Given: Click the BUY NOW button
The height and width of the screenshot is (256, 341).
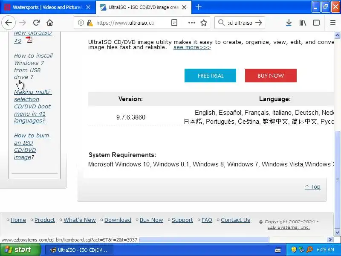Looking at the screenshot, I should click(271, 76).
